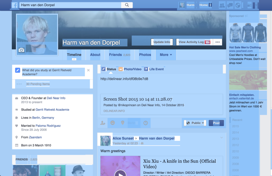Click the pencil icon beside study question

click(18, 70)
